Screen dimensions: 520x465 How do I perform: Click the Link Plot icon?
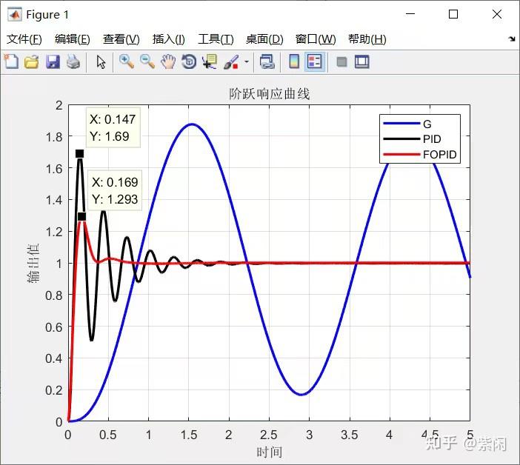tap(267, 61)
